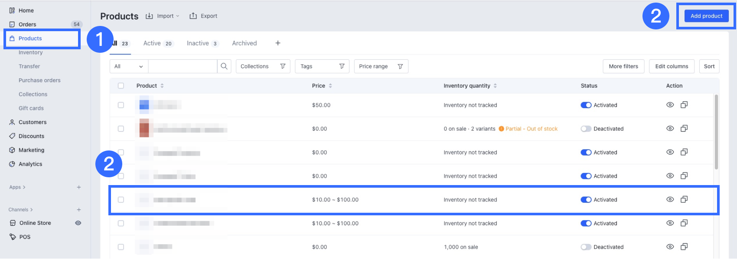Add a new view tab with plus
Screen dimensions: 737x259
click(x=278, y=43)
